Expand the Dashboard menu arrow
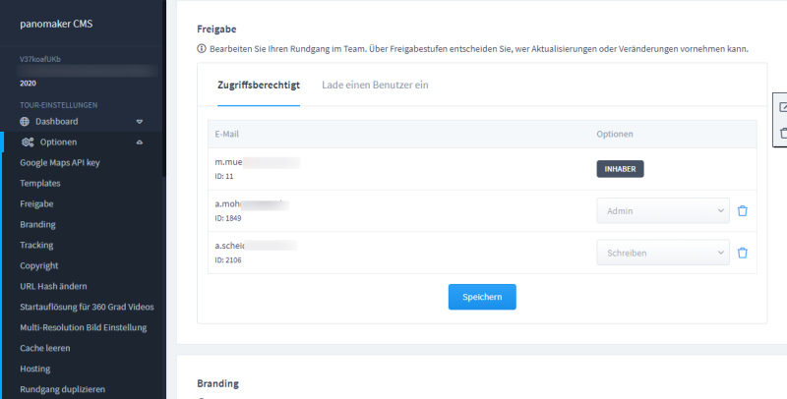This screenshot has height=399, width=787. point(140,122)
